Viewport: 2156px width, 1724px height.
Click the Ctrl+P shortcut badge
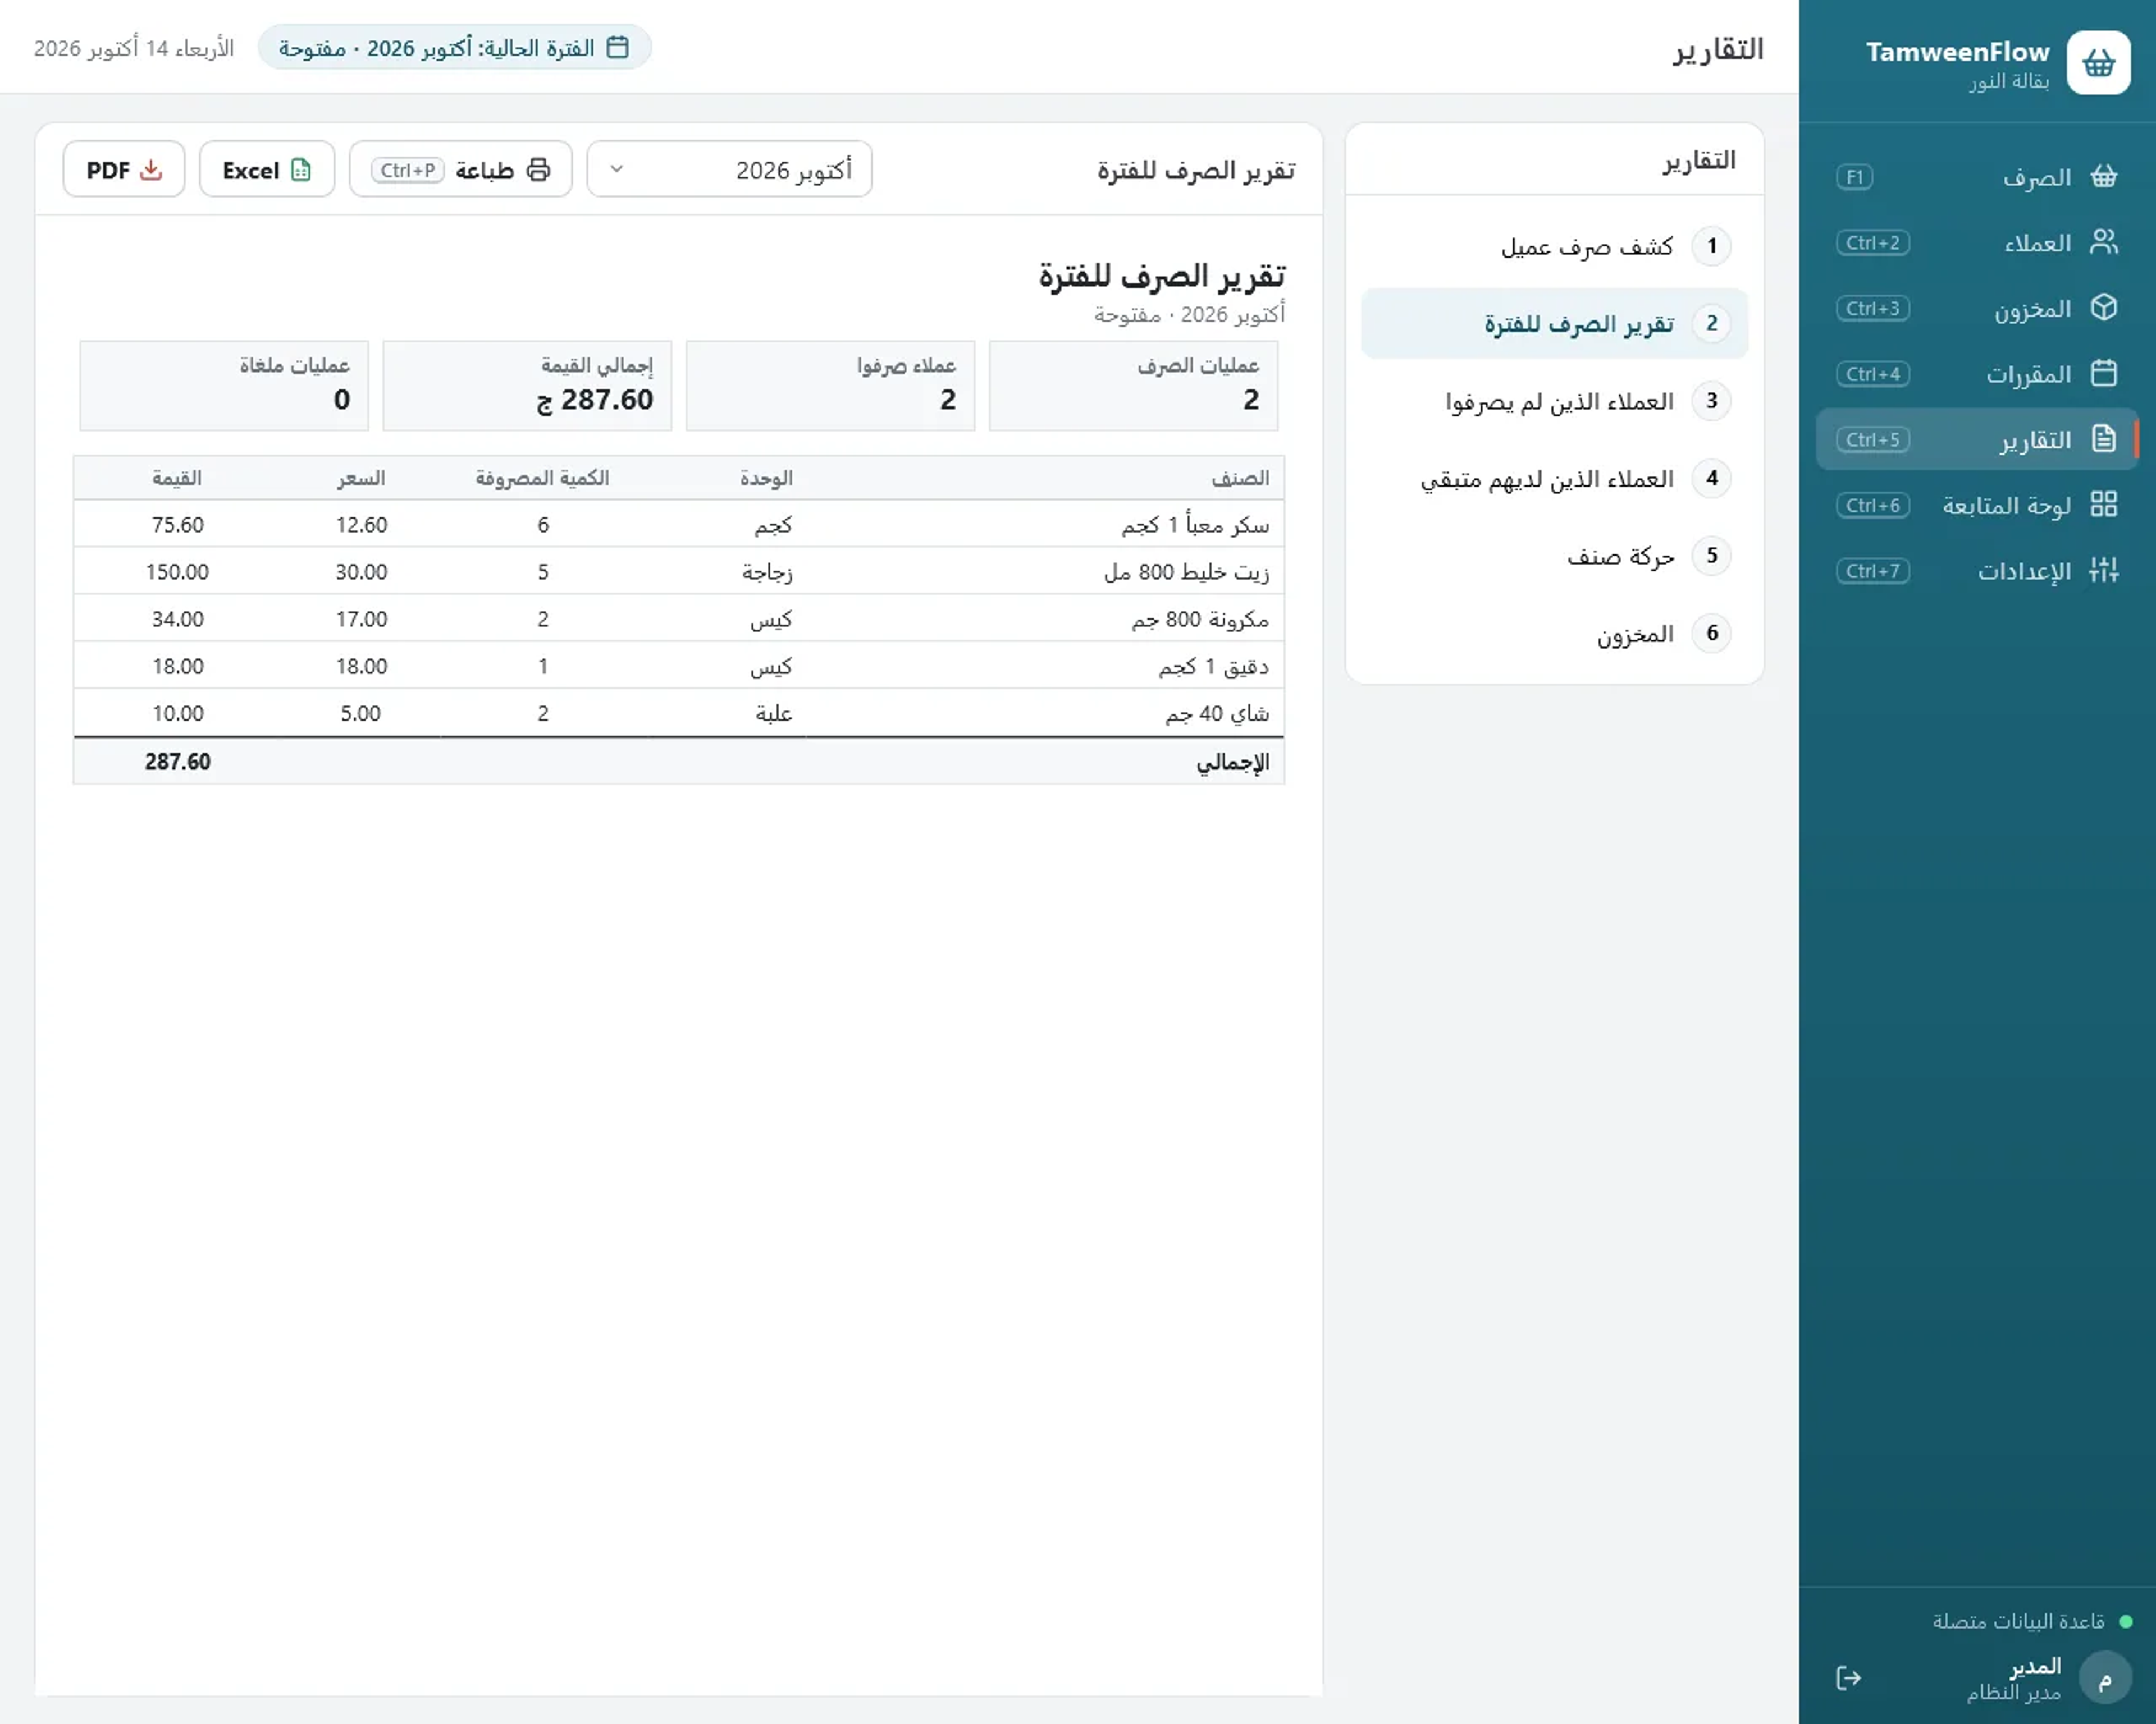click(407, 170)
